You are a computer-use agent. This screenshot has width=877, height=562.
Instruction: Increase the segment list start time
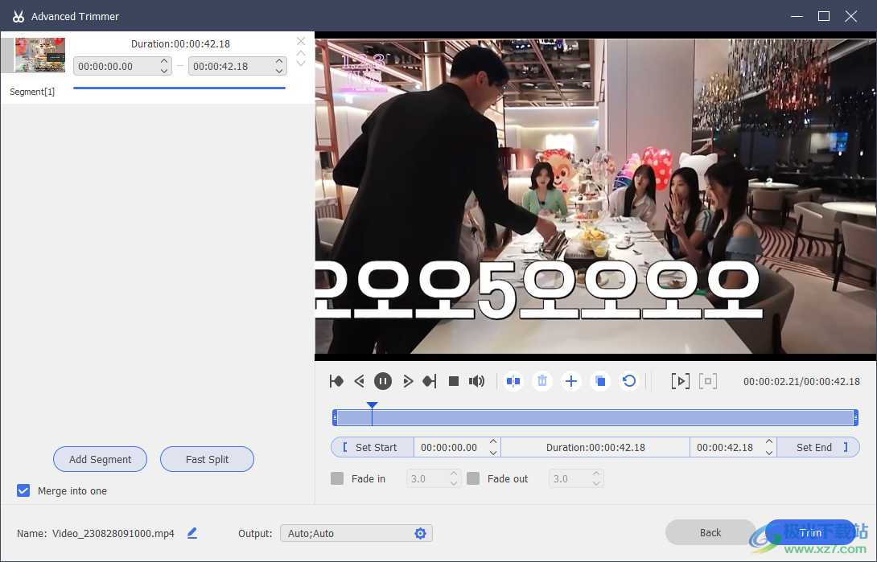pyautogui.click(x=164, y=61)
